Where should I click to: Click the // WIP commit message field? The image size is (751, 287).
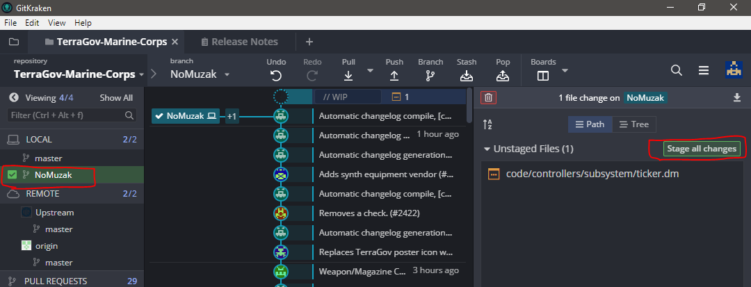click(x=348, y=97)
